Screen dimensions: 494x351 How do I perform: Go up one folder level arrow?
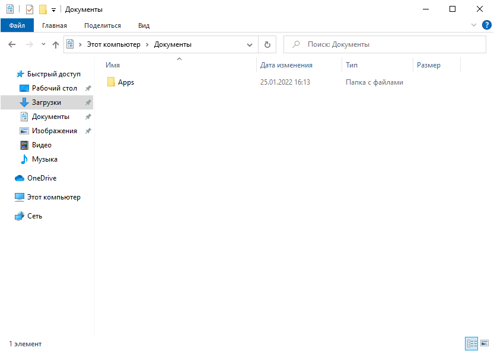(x=56, y=44)
